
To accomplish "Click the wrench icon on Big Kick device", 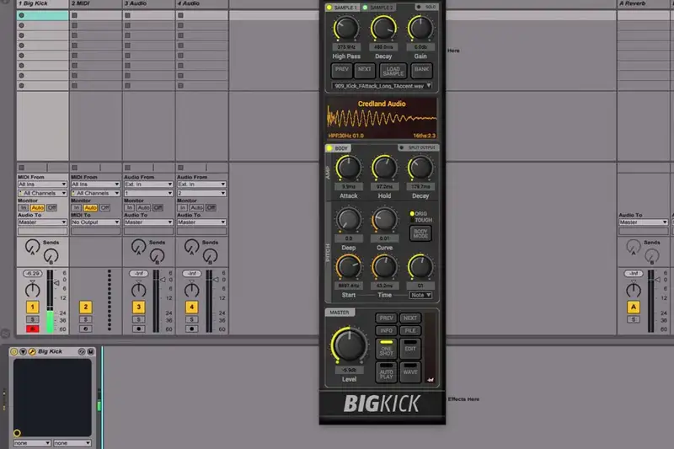I will click(32, 351).
